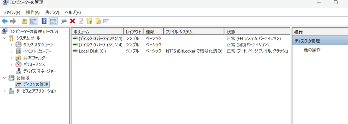Select デバイス マネージャー in the tree
The height and width of the screenshot is (124, 348).
[39, 71]
